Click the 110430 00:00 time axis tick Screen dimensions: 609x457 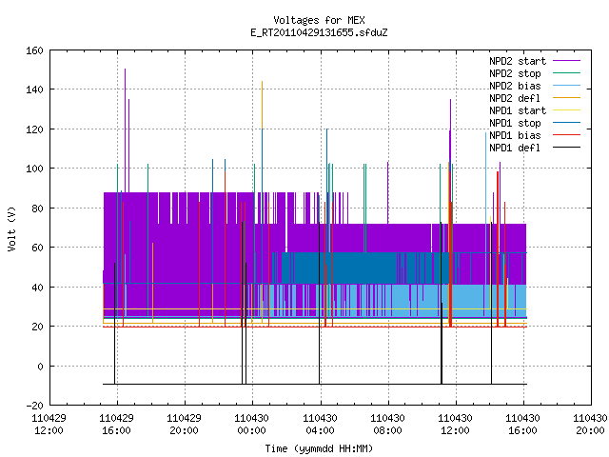coord(251,425)
